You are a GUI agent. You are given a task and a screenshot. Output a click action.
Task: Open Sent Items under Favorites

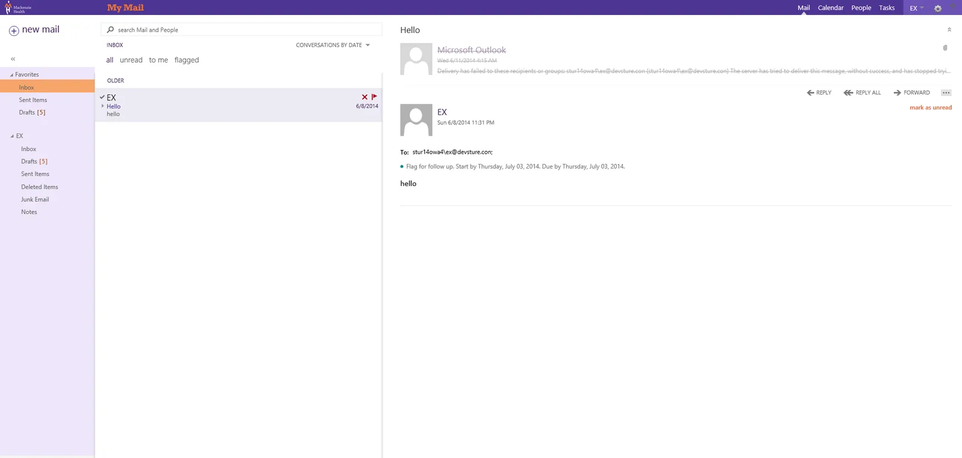33,100
